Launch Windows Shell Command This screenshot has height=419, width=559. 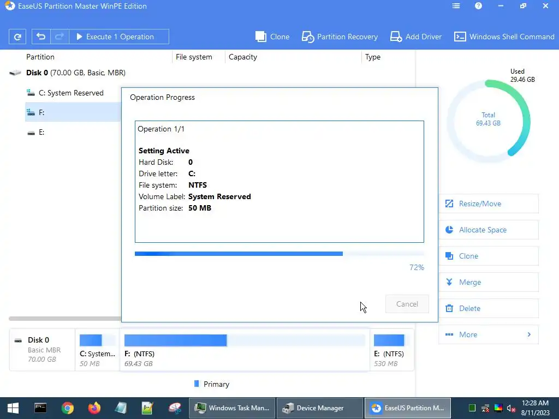click(504, 37)
